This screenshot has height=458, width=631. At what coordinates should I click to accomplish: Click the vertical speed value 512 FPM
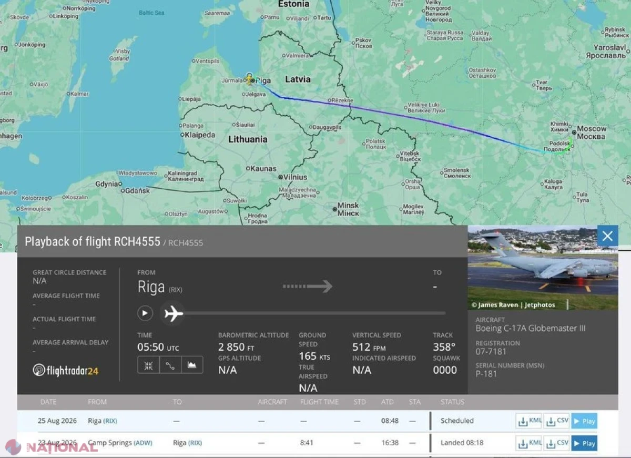[x=369, y=347]
